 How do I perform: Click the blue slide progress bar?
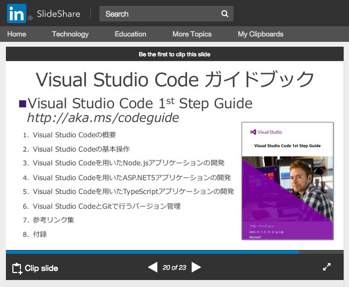tap(152, 252)
